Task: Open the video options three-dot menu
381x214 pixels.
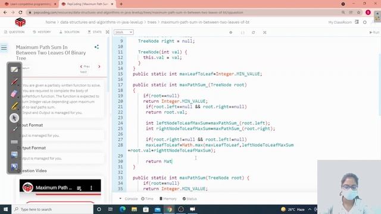Action: pos(91,188)
